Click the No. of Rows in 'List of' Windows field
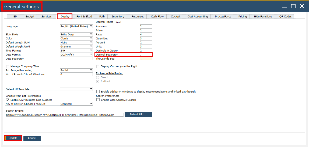309x148 pixels. click(x=76, y=74)
